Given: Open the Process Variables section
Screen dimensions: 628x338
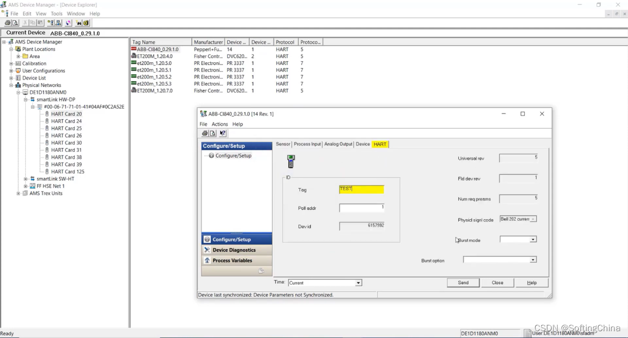Looking at the screenshot, I should pyautogui.click(x=237, y=261).
